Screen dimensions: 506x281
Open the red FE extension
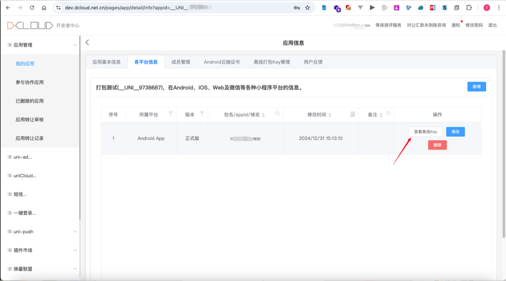click(x=433, y=8)
